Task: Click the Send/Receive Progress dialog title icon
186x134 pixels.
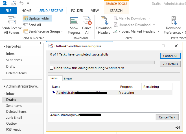Action: click(x=51, y=46)
